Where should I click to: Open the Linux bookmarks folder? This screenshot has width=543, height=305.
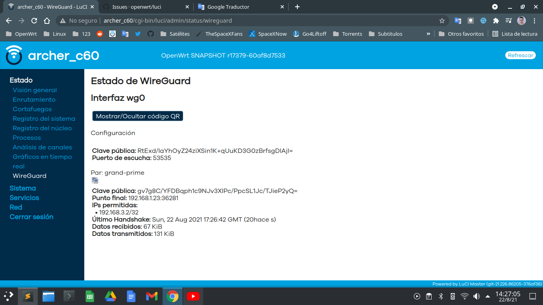point(55,34)
